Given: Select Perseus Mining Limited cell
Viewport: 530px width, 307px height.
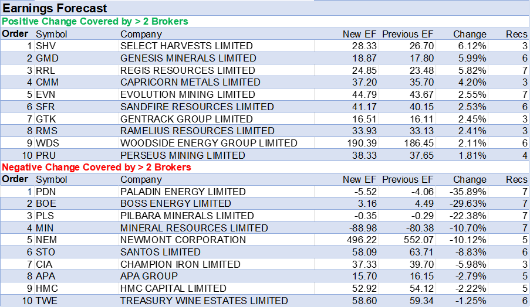Looking at the screenshot, I should pos(183,156).
